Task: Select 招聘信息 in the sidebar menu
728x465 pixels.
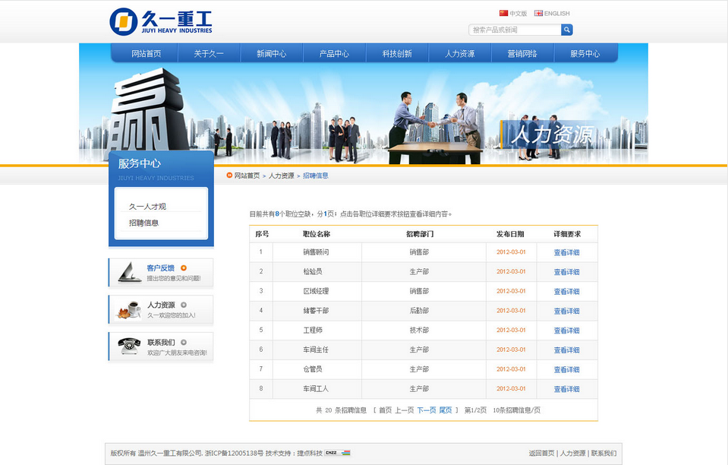Action: point(143,223)
